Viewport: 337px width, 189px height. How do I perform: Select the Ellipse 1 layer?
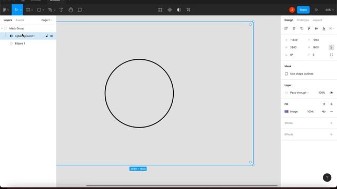[20, 44]
